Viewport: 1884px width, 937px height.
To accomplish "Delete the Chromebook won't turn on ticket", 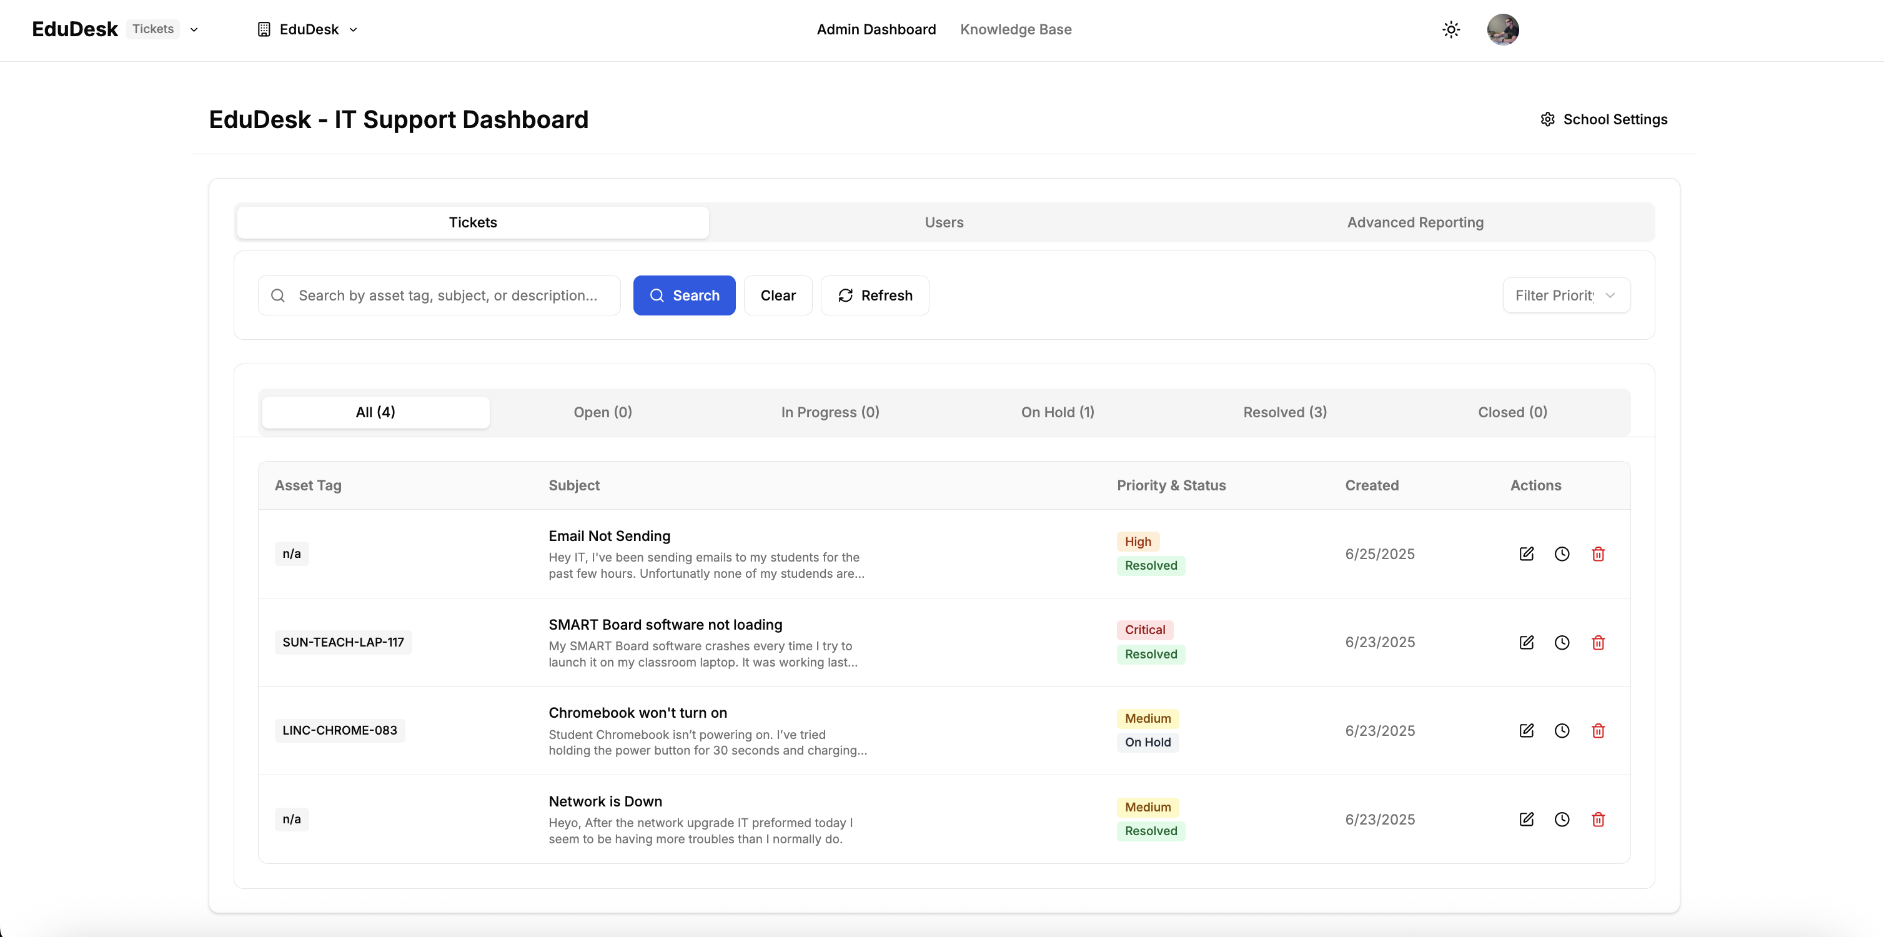I will click(x=1597, y=731).
